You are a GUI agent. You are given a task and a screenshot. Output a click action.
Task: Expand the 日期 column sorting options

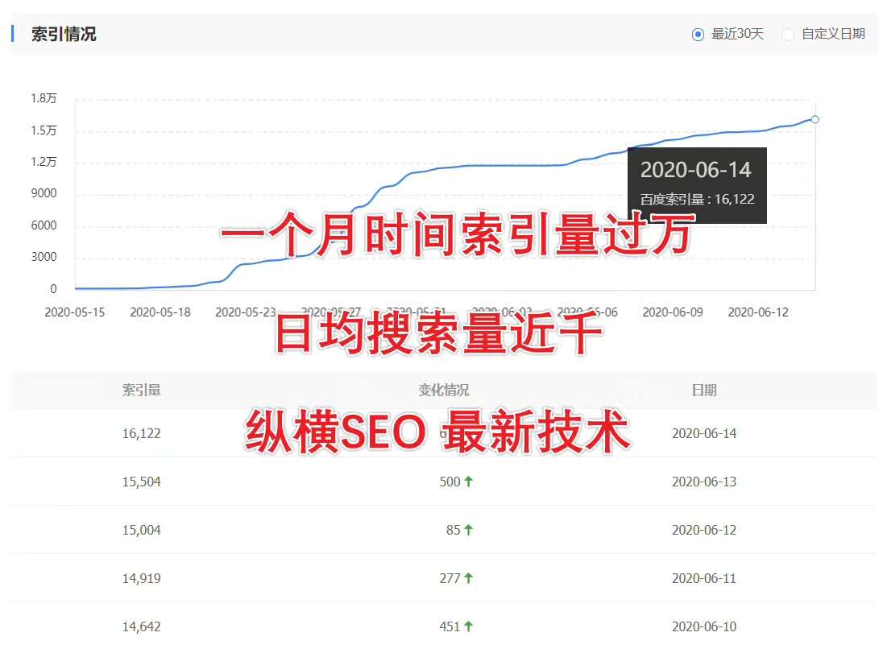704,390
